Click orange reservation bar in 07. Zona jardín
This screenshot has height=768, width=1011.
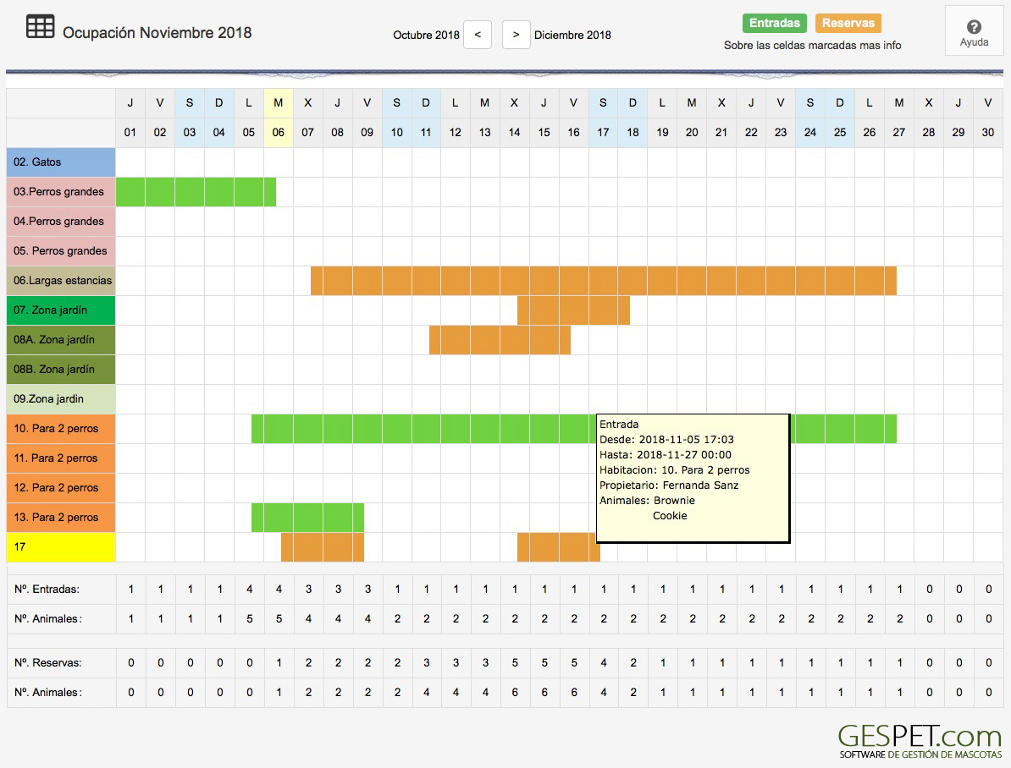pyautogui.click(x=573, y=310)
